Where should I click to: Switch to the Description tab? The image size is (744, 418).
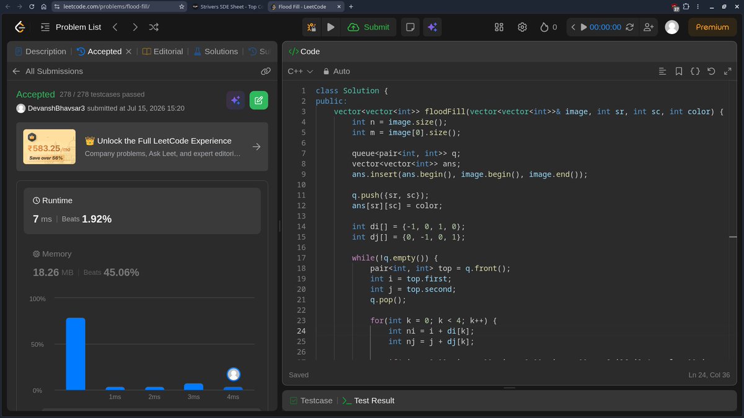40,51
